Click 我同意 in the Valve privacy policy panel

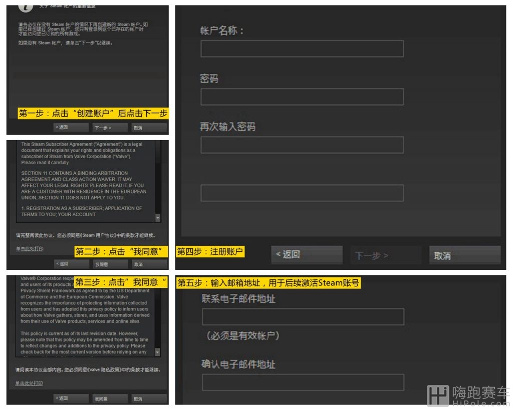pyautogui.click(x=110, y=398)
